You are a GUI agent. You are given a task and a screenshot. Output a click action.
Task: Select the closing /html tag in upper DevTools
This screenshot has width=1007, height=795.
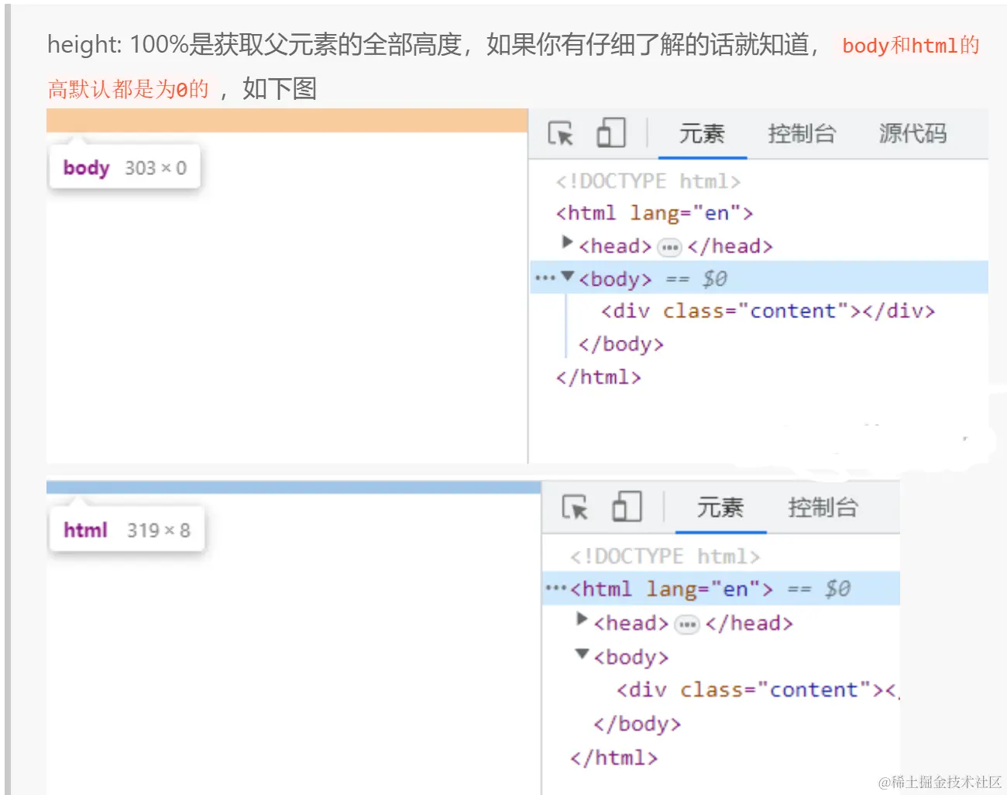point(599,377)
